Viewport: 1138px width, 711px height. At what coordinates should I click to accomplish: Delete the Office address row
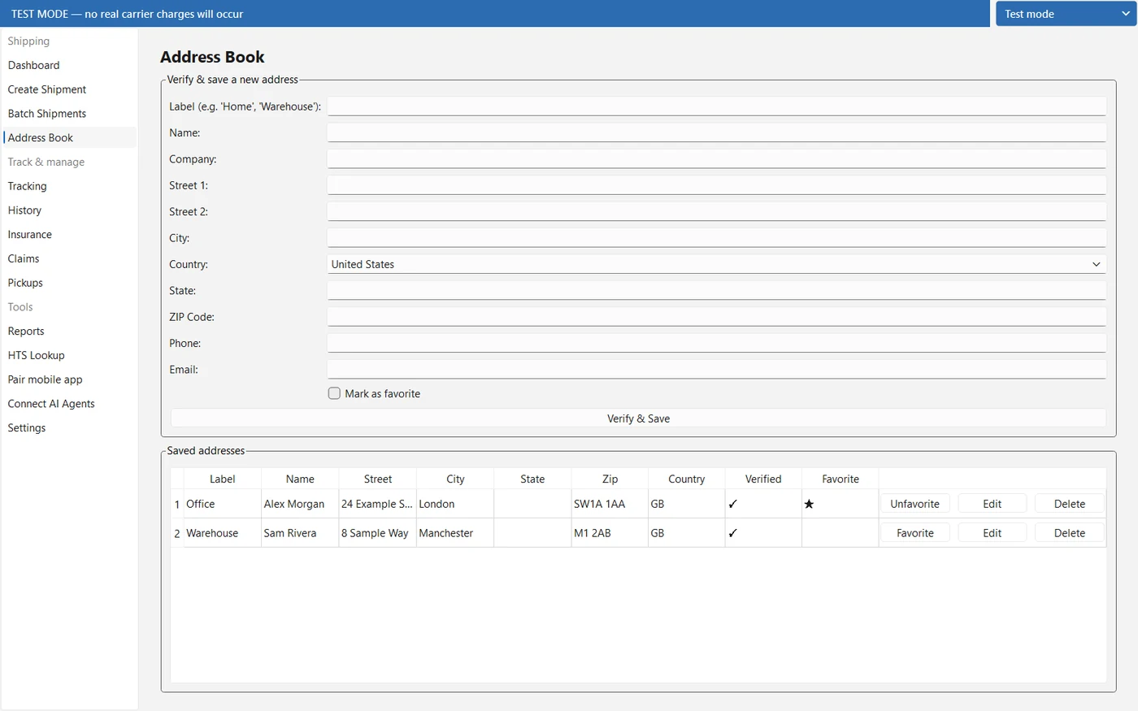(x=1070, y=504)
